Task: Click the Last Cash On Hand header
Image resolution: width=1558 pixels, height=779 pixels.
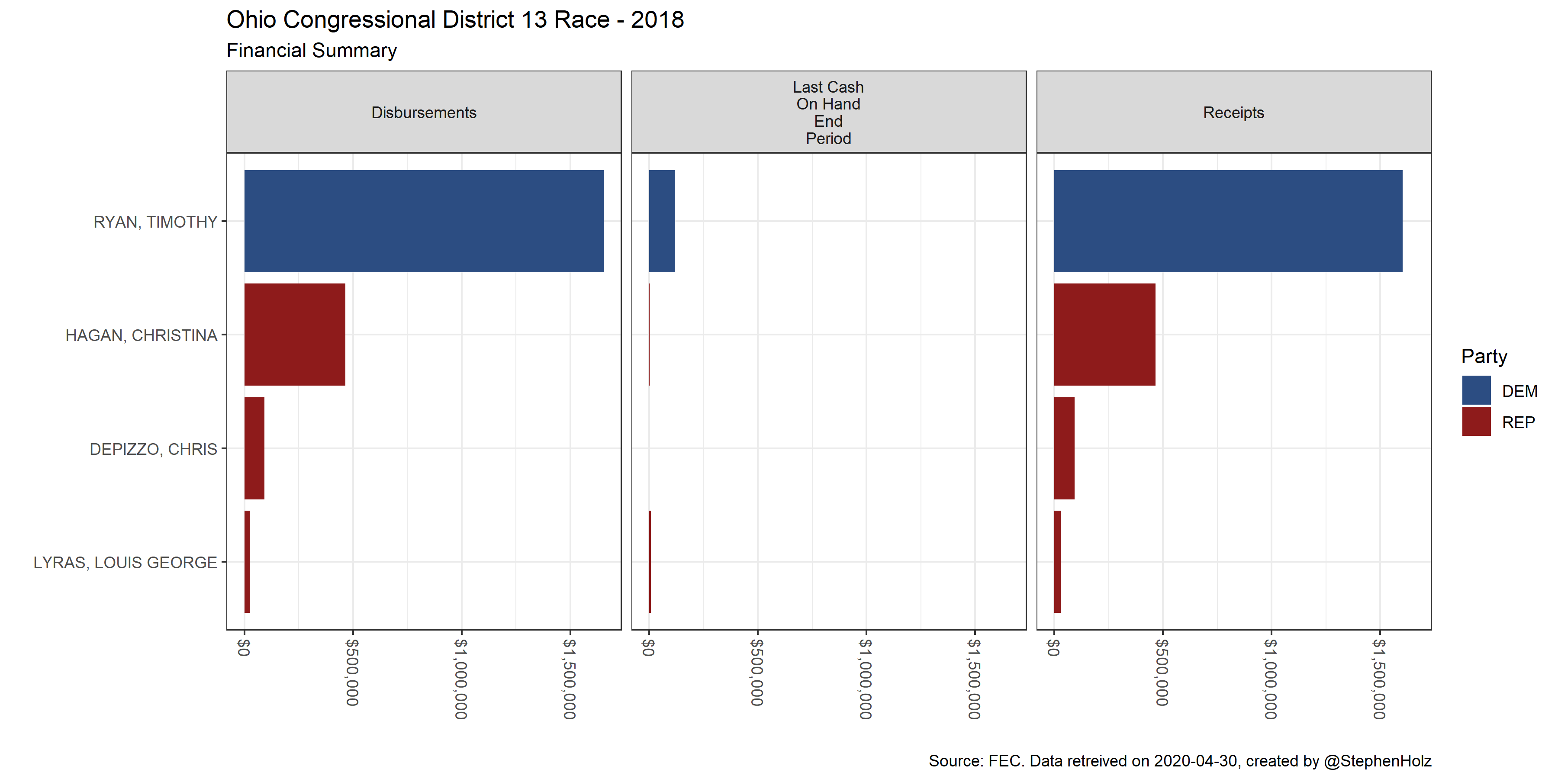Action: coord(828,113)
